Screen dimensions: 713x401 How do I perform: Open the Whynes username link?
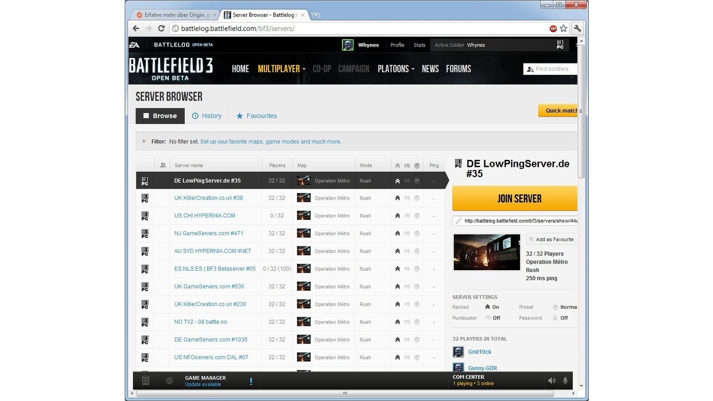pyautogui.click(x=368, y=45)
